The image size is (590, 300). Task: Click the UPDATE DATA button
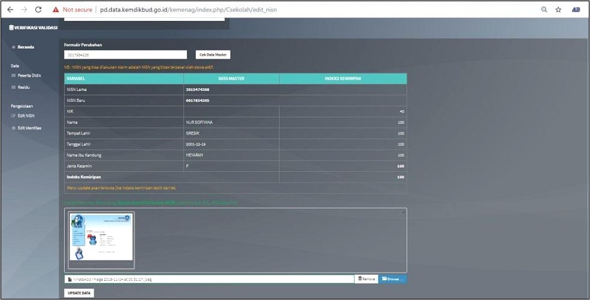point(79,293)
